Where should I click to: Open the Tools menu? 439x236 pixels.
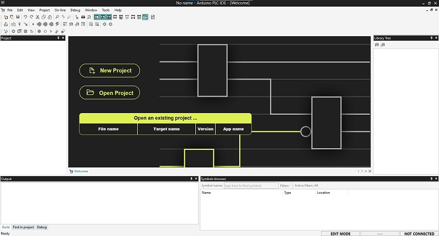tap(105, 10)
